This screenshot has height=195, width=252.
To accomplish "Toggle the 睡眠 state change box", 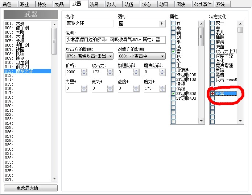I will 212,37.
